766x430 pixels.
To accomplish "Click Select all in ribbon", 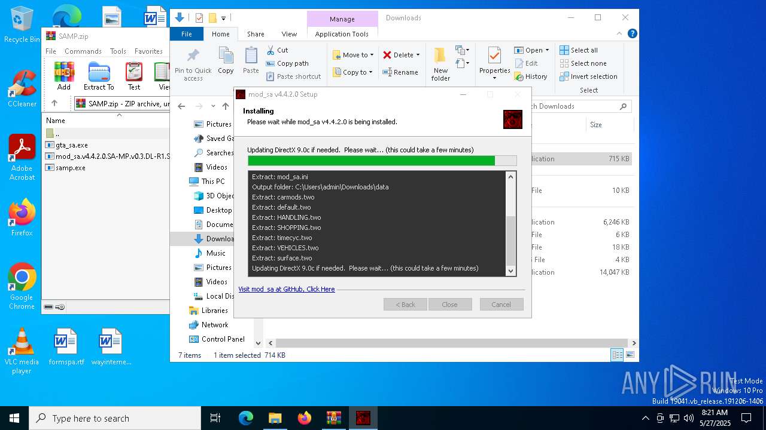I will click(579, 50).
